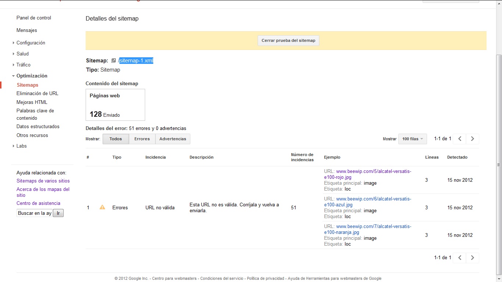Click the Ir search button
This screenshot has width=502, height=282.
pos(58,213)
